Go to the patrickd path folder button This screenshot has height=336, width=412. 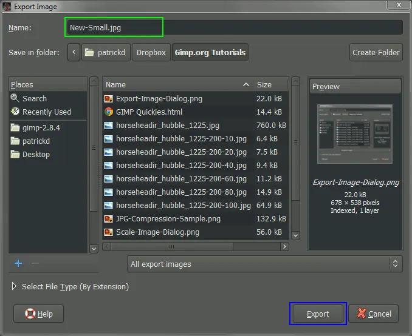(x=106, y=52)
